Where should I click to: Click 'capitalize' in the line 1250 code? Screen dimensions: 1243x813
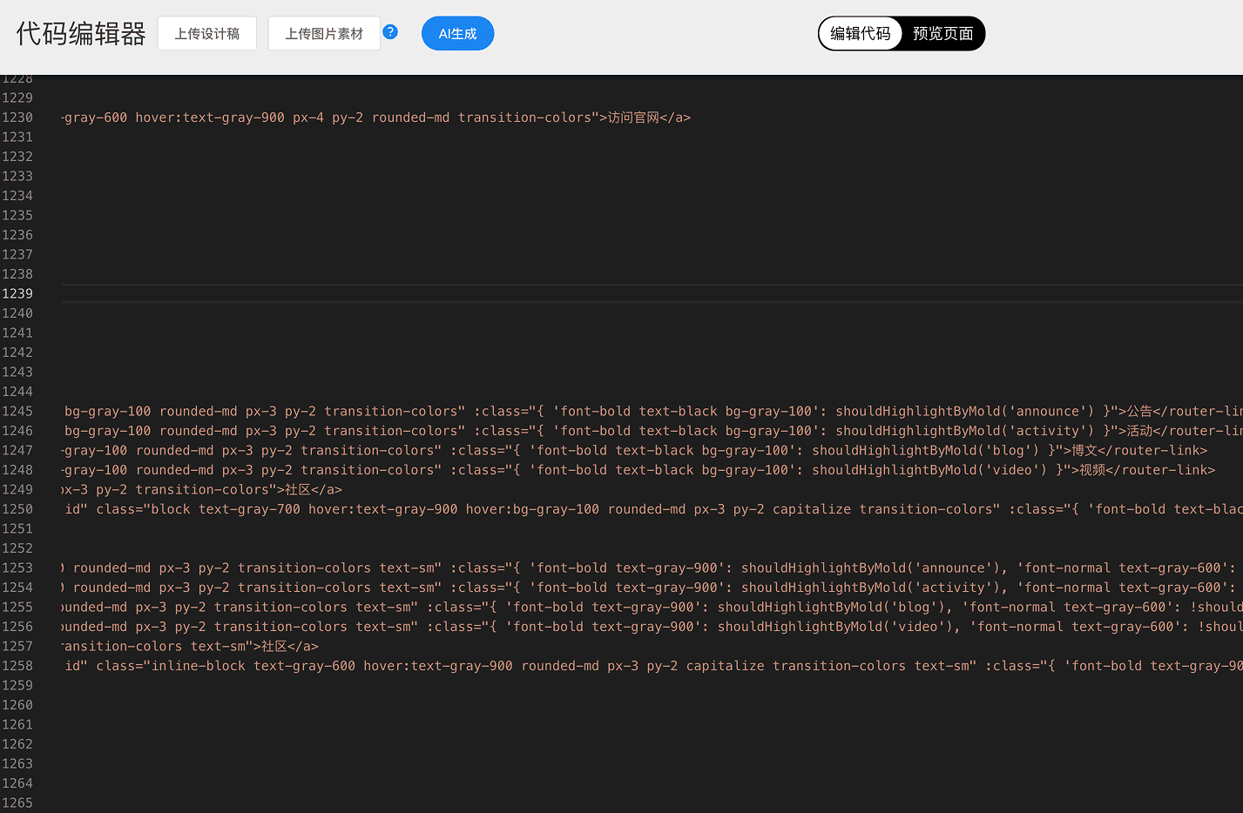[811, 509]
